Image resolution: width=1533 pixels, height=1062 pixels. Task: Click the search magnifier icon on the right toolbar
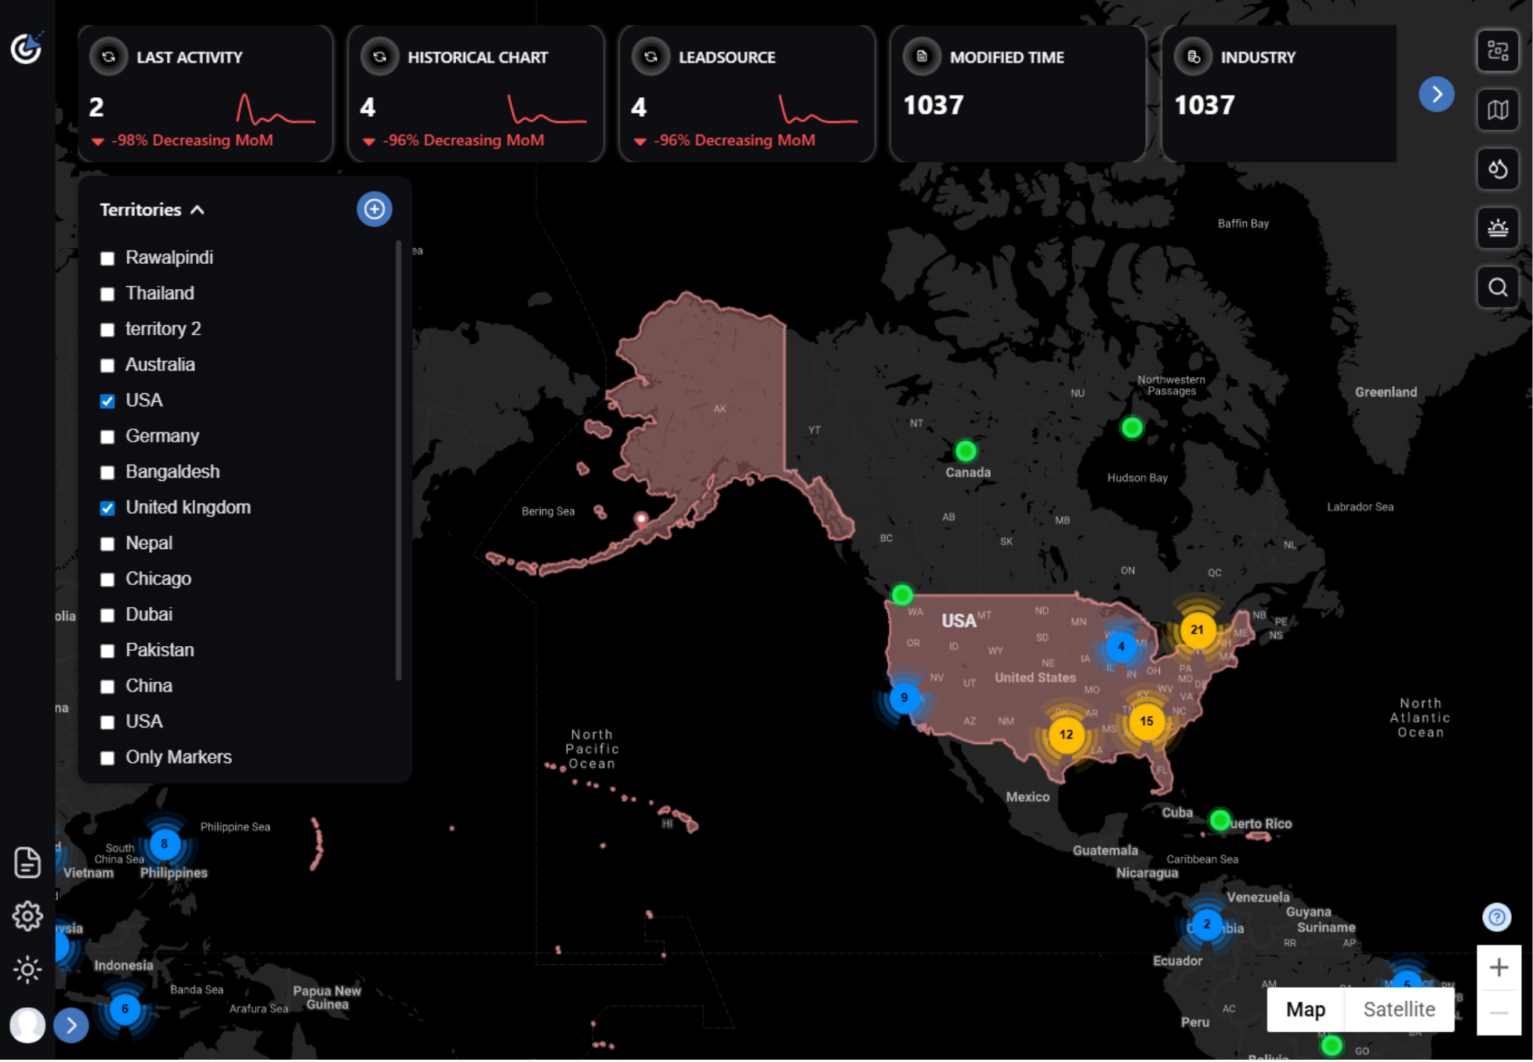coord(1497,287)
